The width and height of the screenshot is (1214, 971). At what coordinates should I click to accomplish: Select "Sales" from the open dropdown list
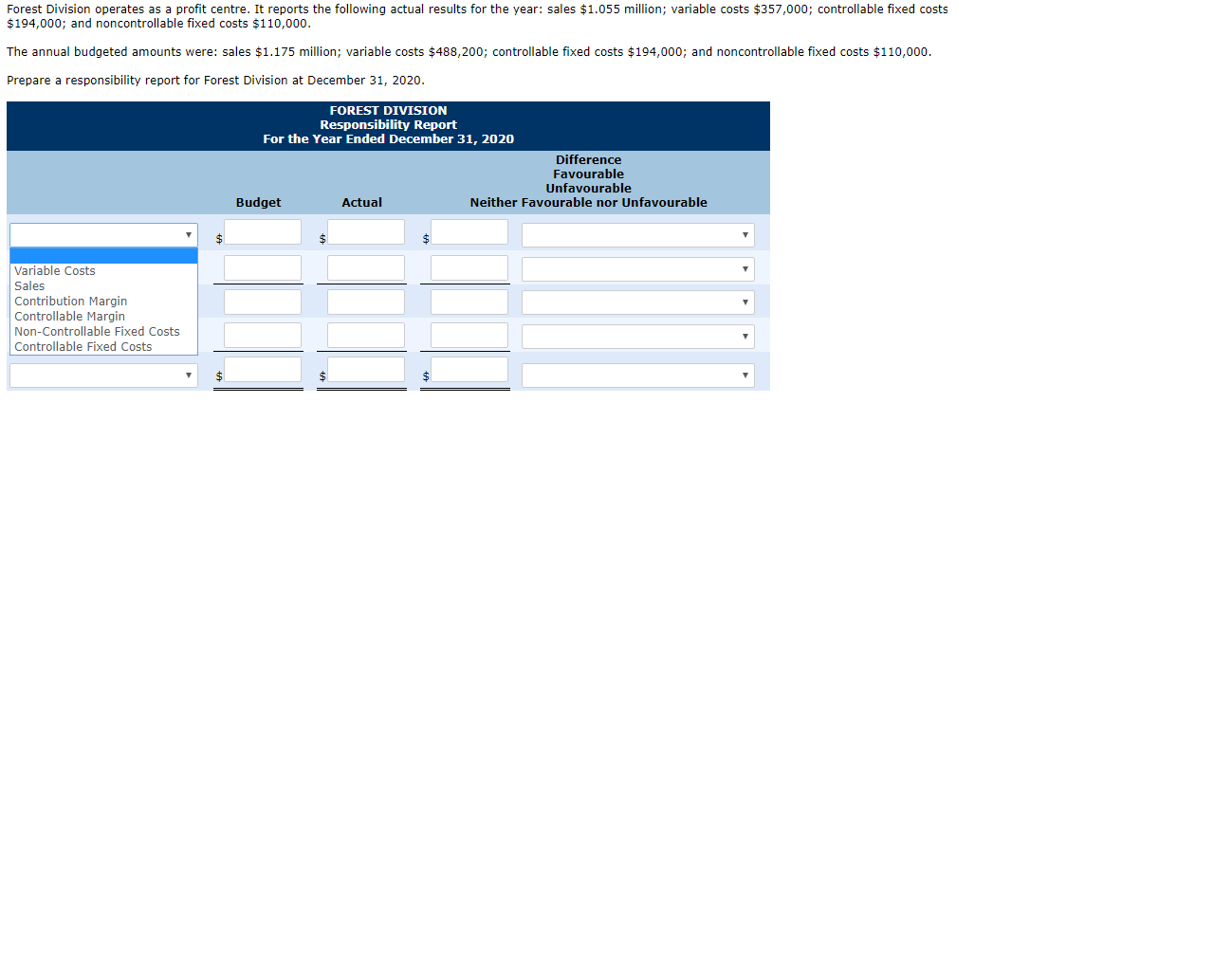tap(28, 285)
